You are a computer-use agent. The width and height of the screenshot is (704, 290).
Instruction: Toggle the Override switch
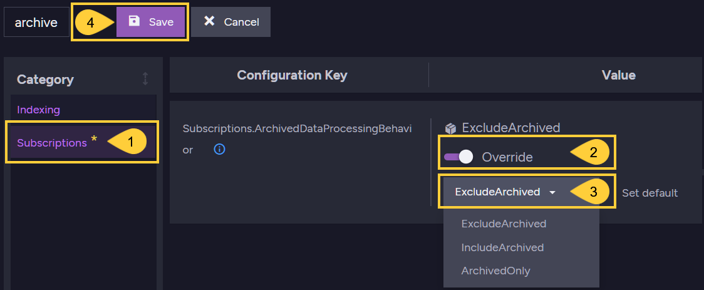tap(458, 157)
